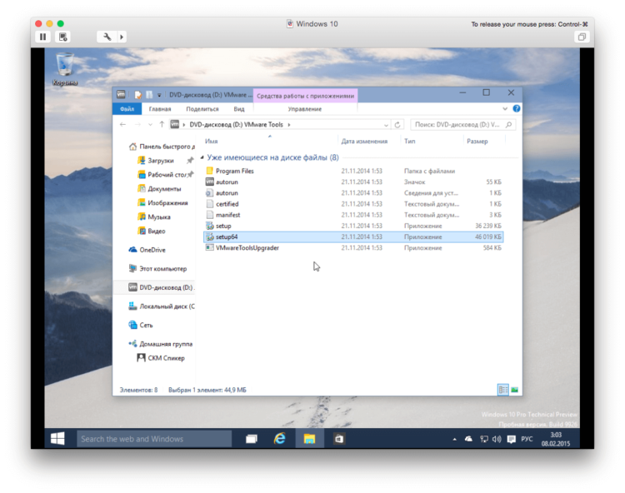Screen dimensions: 625x493
Task: Click Explorer title bar properties icon
Action: pos(137,95)
